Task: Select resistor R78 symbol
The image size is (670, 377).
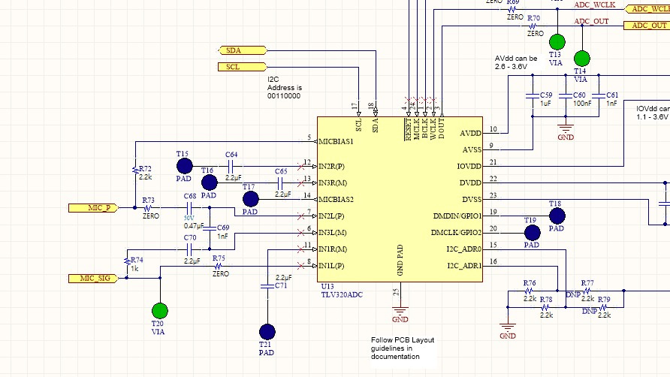Action: (x=545, y=307)
